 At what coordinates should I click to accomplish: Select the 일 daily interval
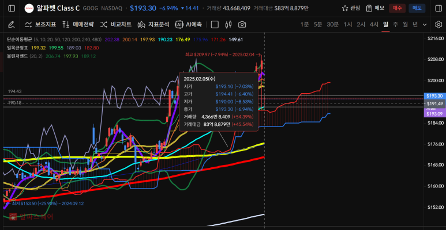click(x=385, y=25)
